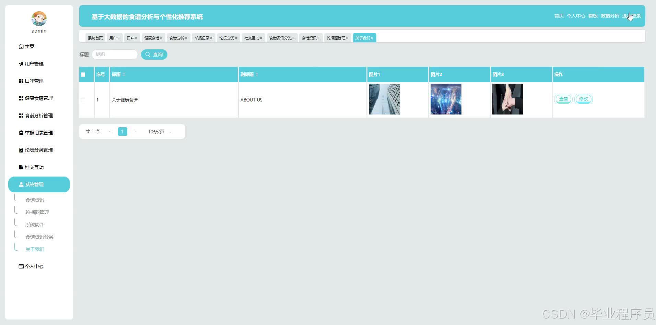656x325 pixels.
Task: Select 关于我们 submenu item
Action: click(x=35, y=249)
